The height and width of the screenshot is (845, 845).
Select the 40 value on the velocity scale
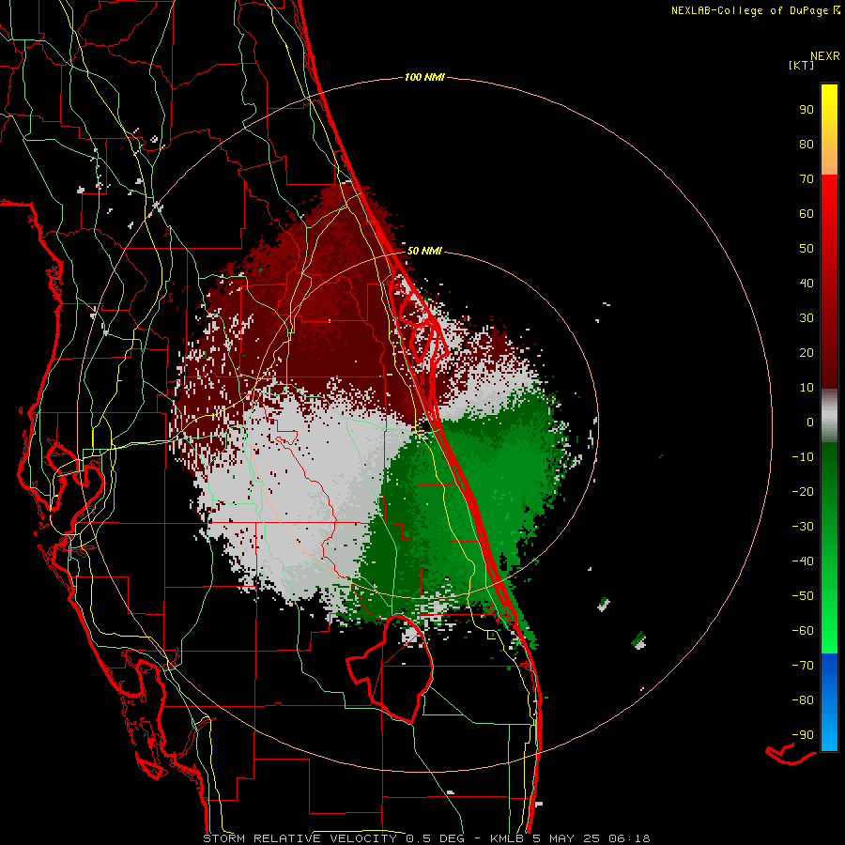807,283
